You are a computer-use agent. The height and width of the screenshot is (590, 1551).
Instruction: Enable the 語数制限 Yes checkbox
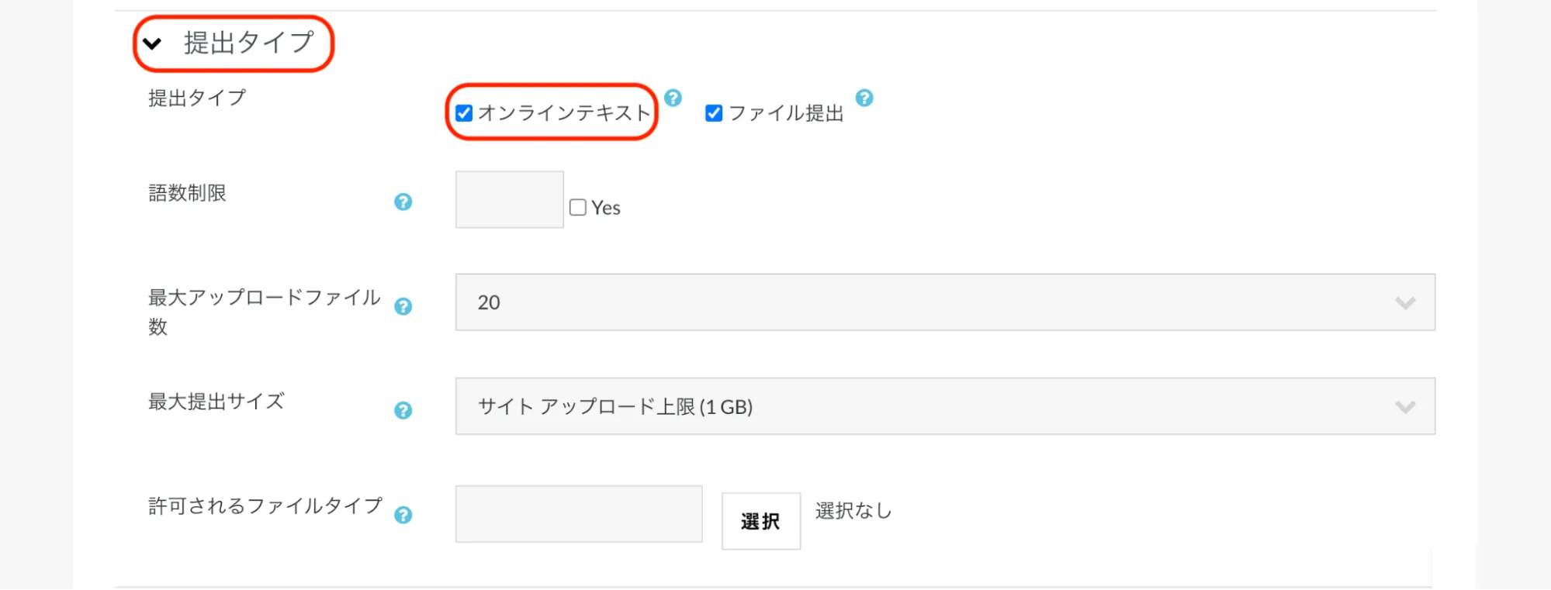click(578, 208)
